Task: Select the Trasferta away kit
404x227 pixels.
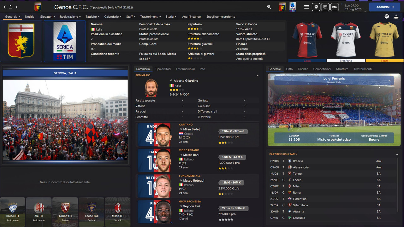Action: 346,41
